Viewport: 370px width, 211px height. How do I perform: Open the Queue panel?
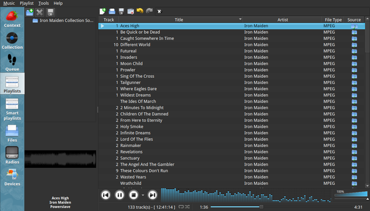pyautogui.click(x=12, y=62)
